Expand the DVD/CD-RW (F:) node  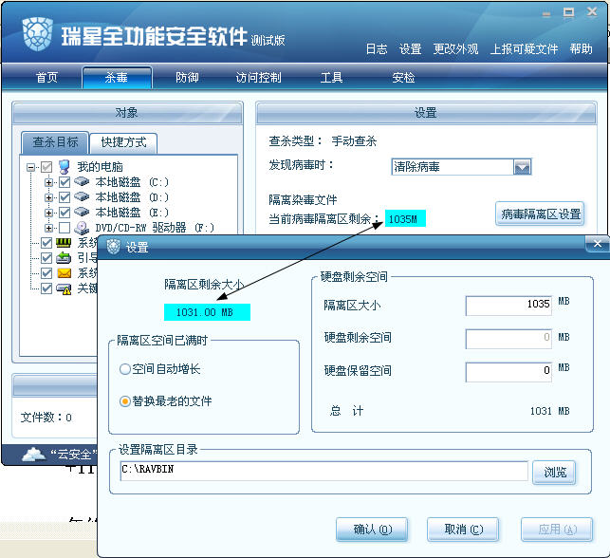pyautogui.click(x=48, y=228)
